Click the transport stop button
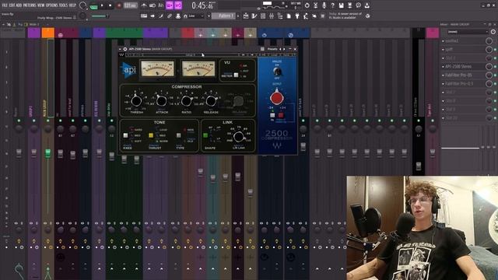This screenshot has height=280, width=498. 110,5
